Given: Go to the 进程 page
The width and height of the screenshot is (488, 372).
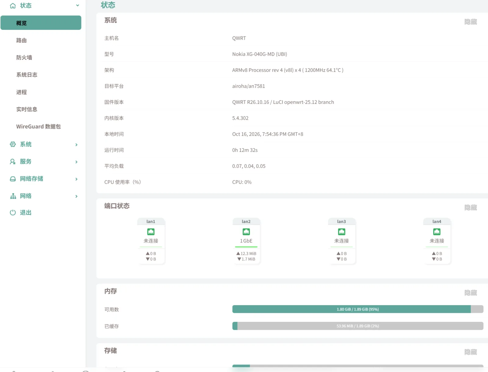Looking at the screenshot, I should (x=21, y=92).
